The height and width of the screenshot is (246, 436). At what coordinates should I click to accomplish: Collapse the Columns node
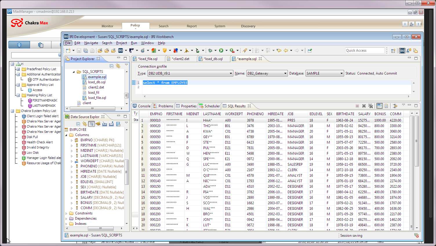[66, 135]
